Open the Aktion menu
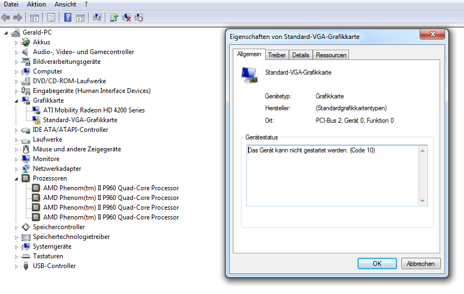Viewport: 464px width, 294px height. coord(36,4)
